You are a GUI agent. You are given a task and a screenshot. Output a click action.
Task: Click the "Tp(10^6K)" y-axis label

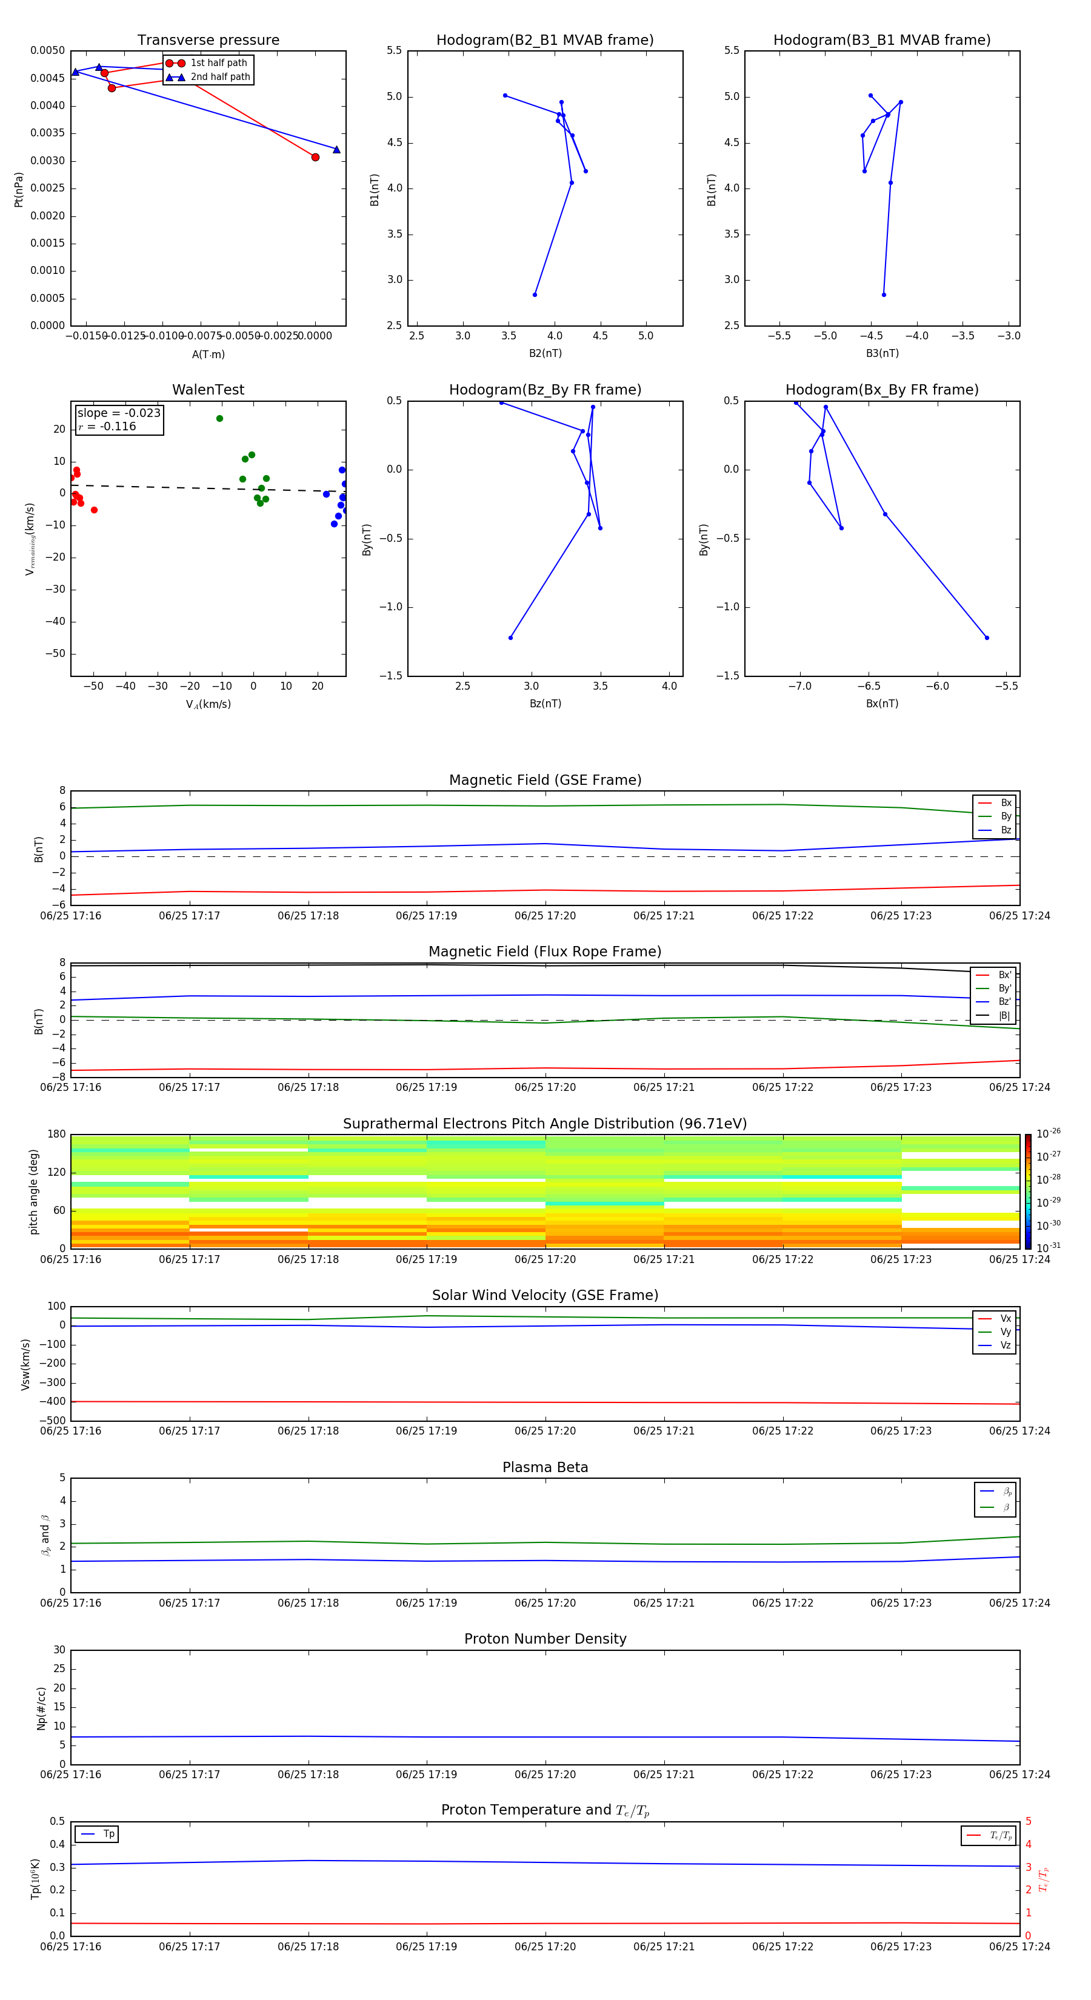point(35,1879)
